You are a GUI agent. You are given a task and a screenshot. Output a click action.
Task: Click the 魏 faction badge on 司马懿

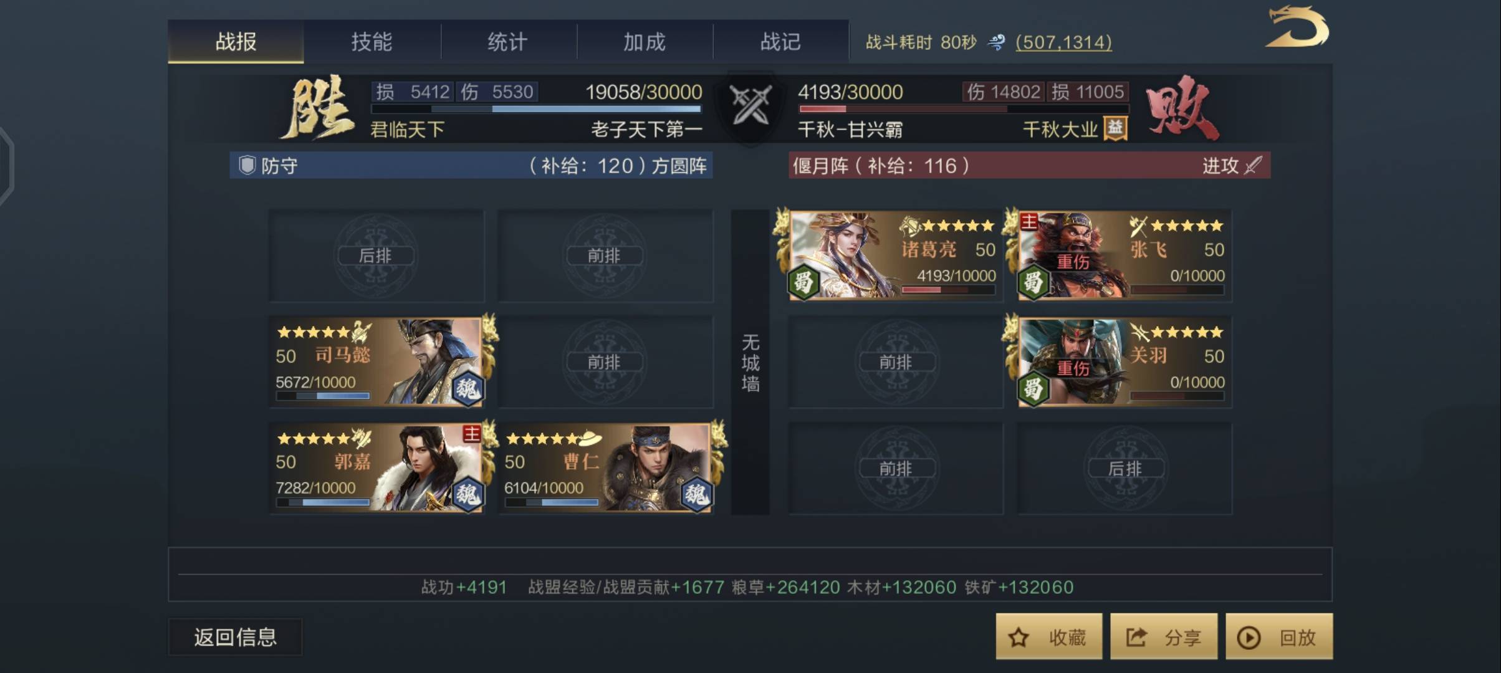click(x=468, y=389)
